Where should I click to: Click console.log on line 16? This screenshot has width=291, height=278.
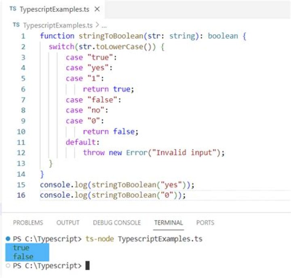(x=64, y=195)
